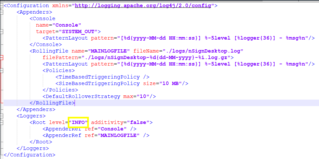This screenshot has width=319, height=159.
Task: Click the opening <Policies> tag
Action: point(59,70)
